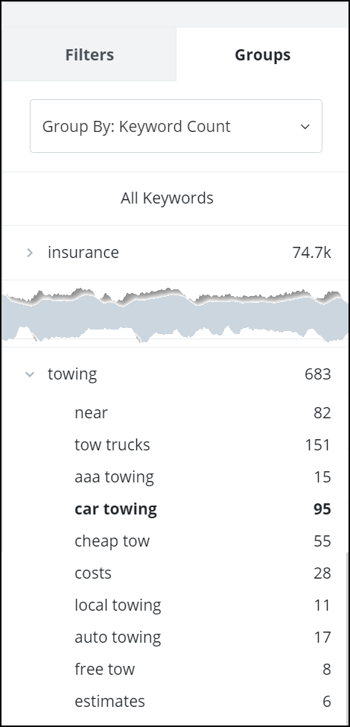
Task: Open the aaa towing subgroup
Action: 203,477
